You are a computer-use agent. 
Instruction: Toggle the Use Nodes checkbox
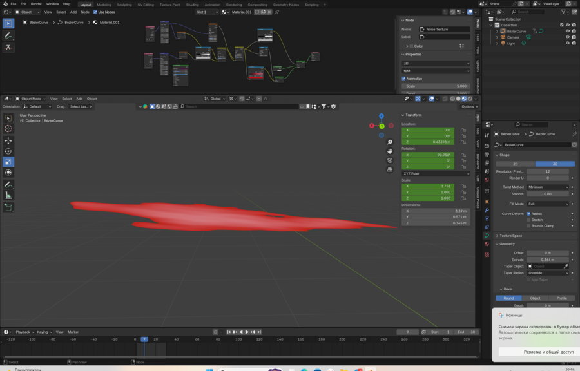click(95, 12)
